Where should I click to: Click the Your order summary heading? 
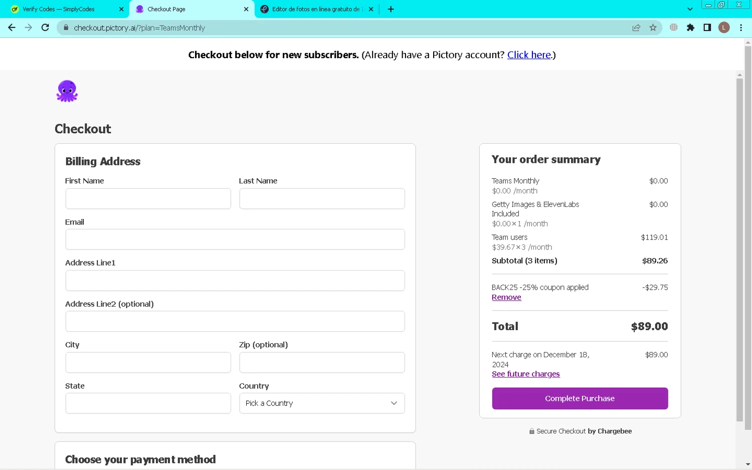[546, 159]
